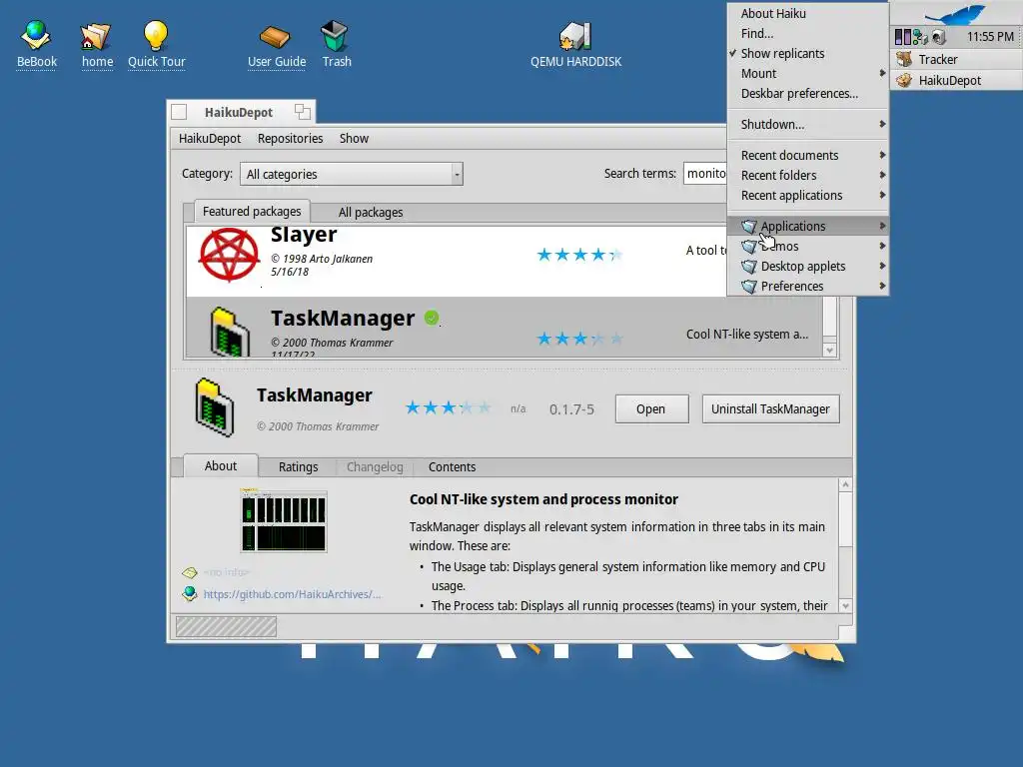This screenshot has height=767, width=1023.
Task: Expand the Shutdown submenu
Action: pos(807,124)
